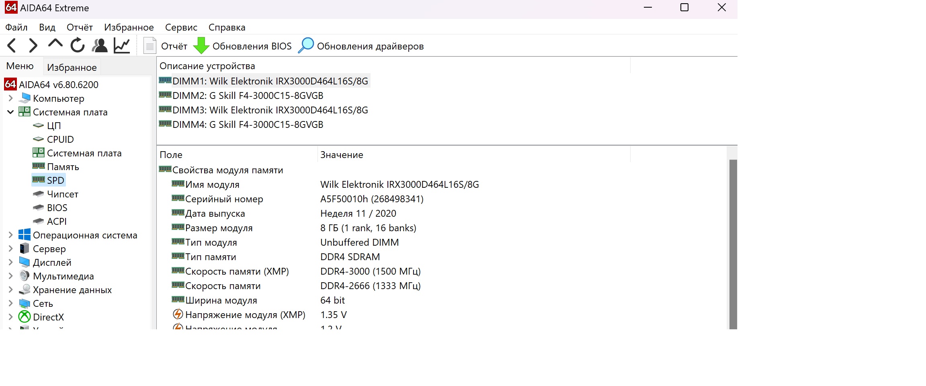Select the Размер модуля row
Viewport: 926px width, 386px height.
394,228
